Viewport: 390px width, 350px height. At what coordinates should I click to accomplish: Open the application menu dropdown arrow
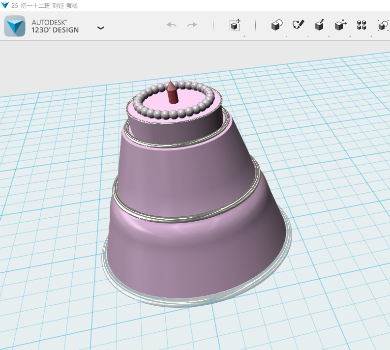[101, 28]
